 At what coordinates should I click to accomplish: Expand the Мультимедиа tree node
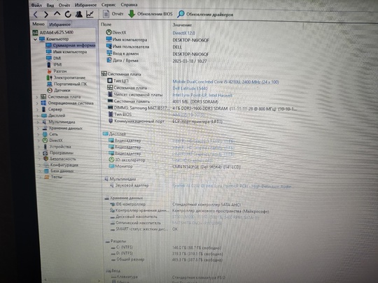click(38, 122)
